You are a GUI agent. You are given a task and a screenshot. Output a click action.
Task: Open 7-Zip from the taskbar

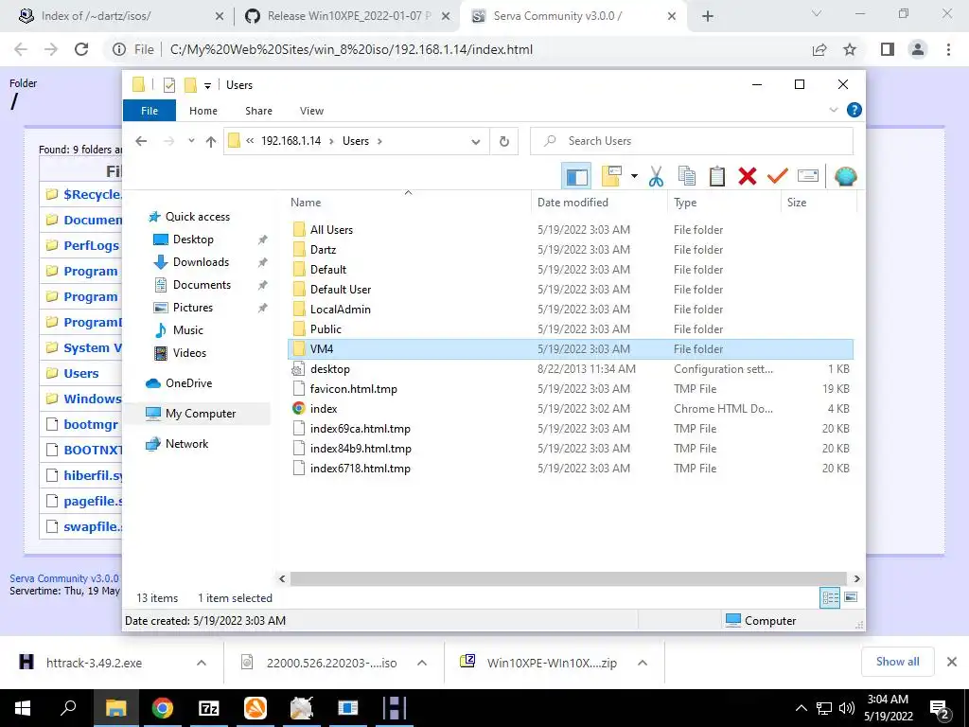click(209, 708)
